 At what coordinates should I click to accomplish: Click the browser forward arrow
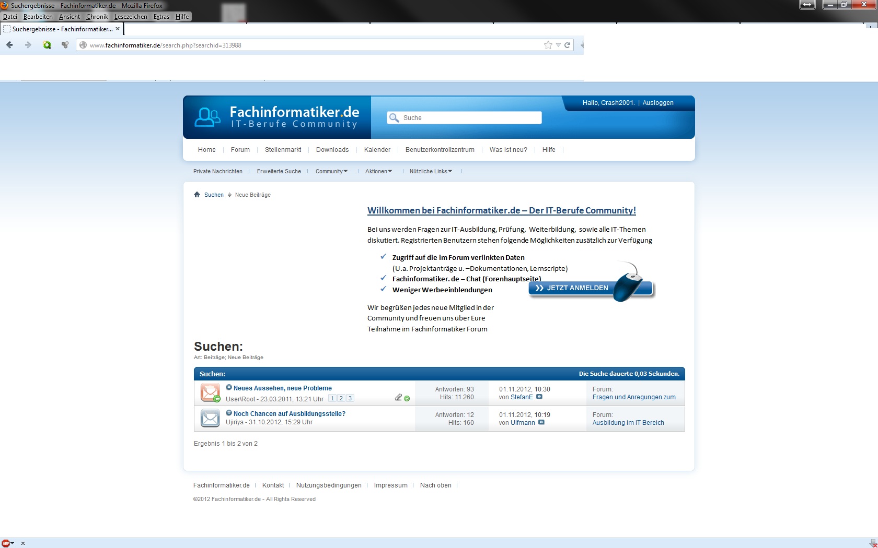(x=28, y=45)
